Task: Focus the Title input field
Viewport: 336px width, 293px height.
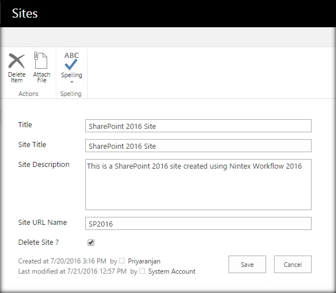Action: click(198, 126)
